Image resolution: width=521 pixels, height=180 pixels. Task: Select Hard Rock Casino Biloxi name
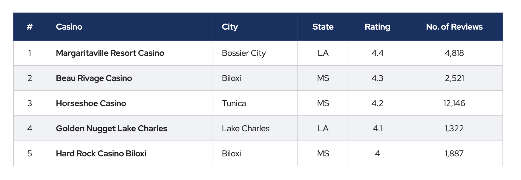101,154
